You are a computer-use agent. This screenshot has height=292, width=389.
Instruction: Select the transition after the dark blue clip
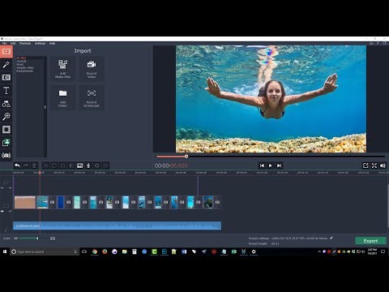pos(68,202)
